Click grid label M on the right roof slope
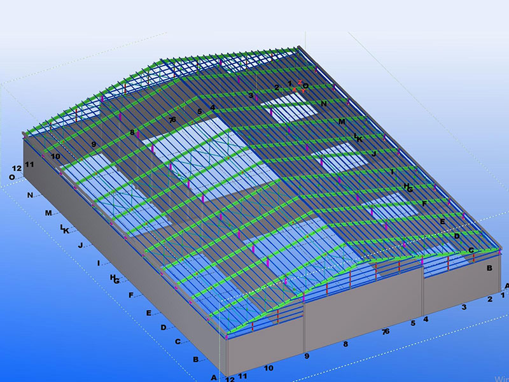The height and width of the screenshot is (382, 509). click(x=342, y=122)
